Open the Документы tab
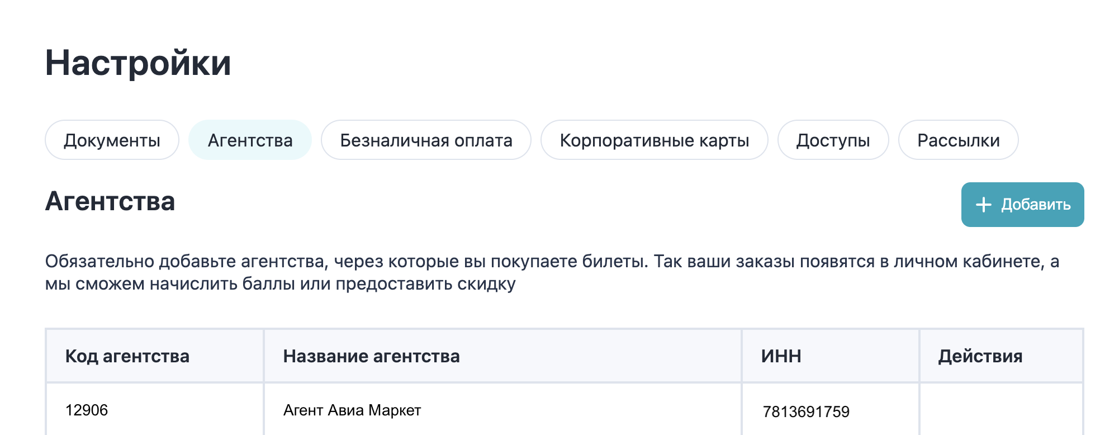Screen dimensions: 1119x435 coord(112,140)
